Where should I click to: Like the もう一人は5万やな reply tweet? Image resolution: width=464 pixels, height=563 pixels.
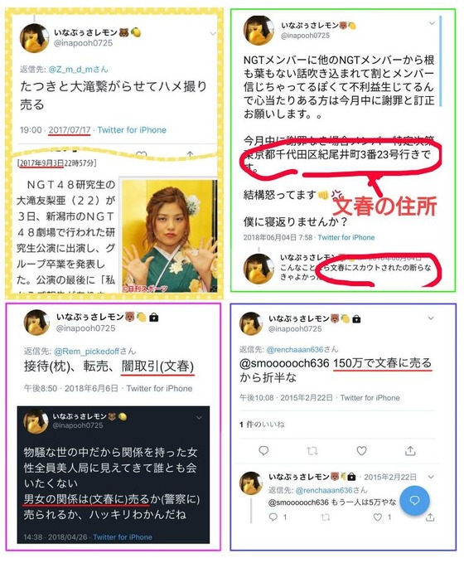(x=377, y=517)
